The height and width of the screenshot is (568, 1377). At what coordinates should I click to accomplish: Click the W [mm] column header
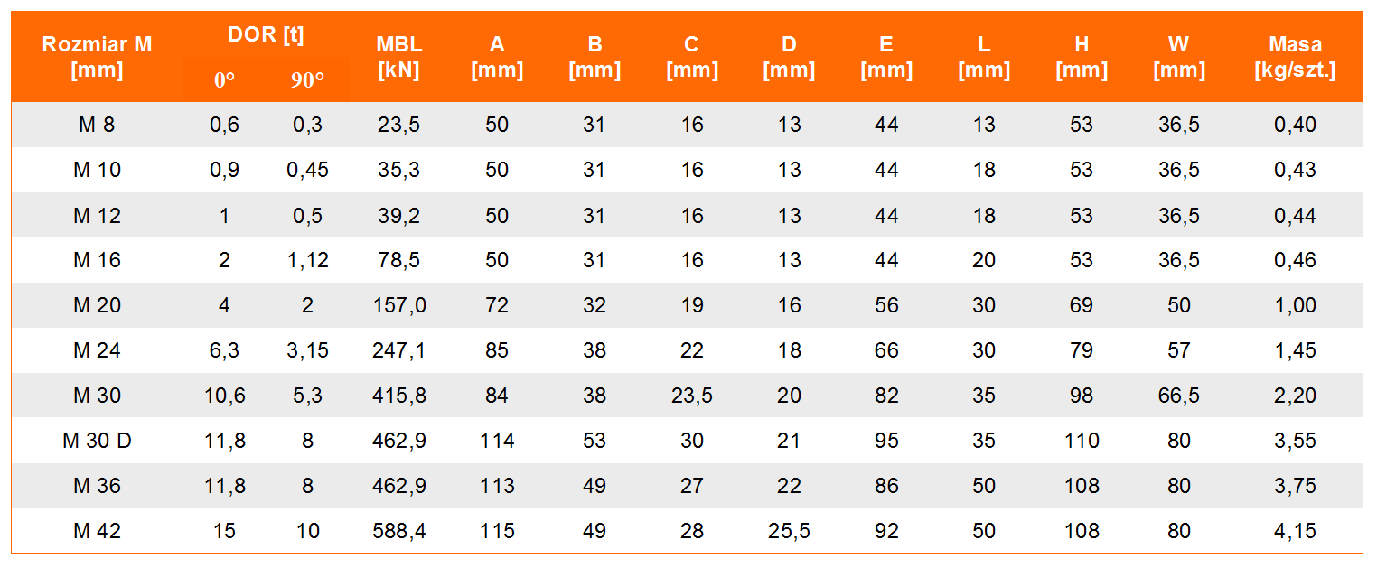tap(1179, 56)
